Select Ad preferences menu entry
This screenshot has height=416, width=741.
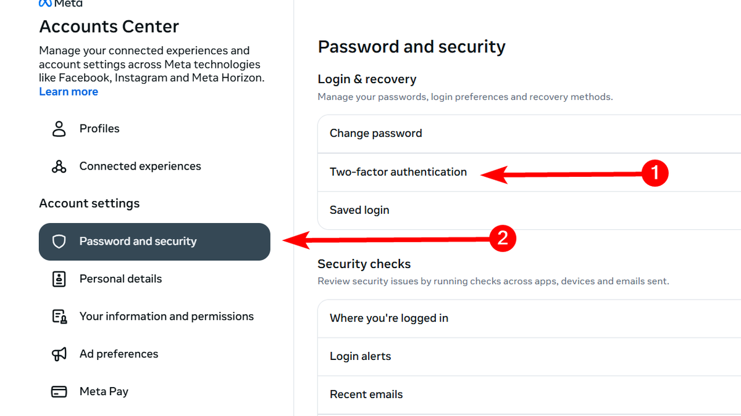click(119, 354)
